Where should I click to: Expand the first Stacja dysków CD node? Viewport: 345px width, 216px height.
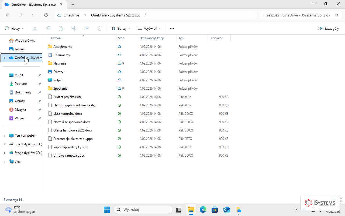pyautogui.click(x=4, y=144)
